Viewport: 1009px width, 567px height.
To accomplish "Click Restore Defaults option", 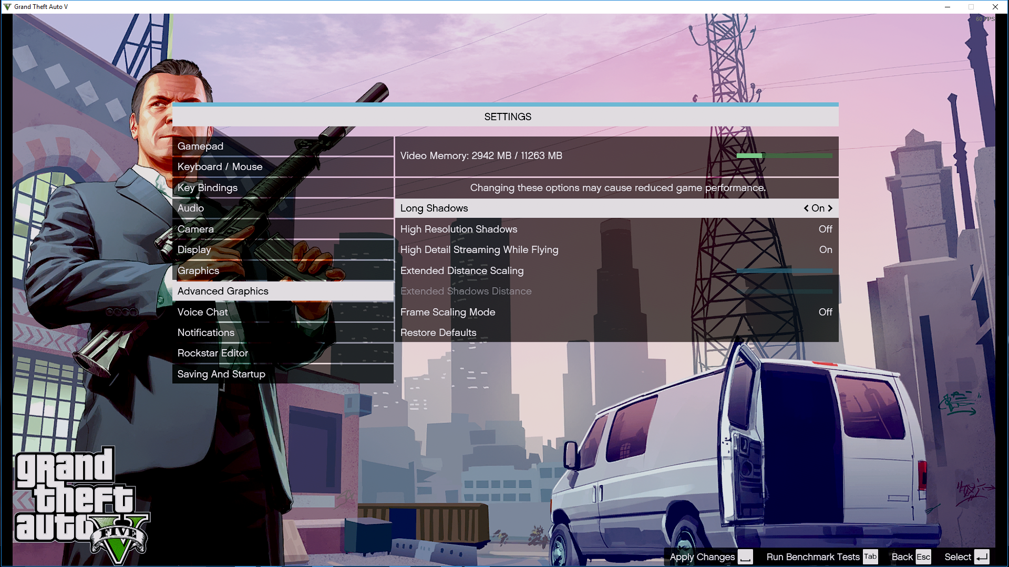I will pyautogui.click(x=438, y=333).
